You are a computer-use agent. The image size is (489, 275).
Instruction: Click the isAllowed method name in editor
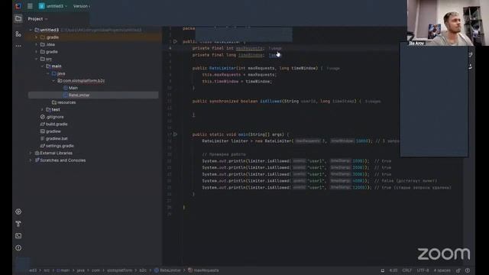coord(270,102)
